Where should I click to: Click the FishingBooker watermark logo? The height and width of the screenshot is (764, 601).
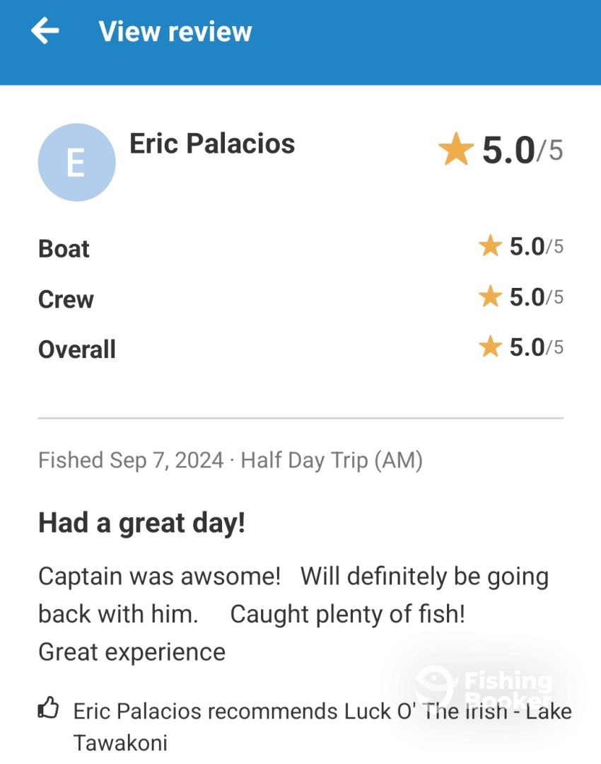(x=484, y=688)
